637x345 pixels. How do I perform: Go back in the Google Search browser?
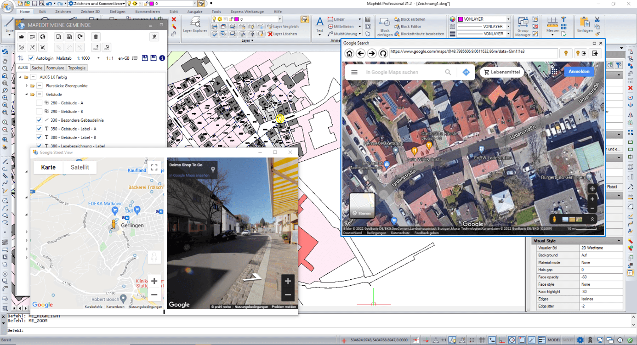[x=361, y=53]
